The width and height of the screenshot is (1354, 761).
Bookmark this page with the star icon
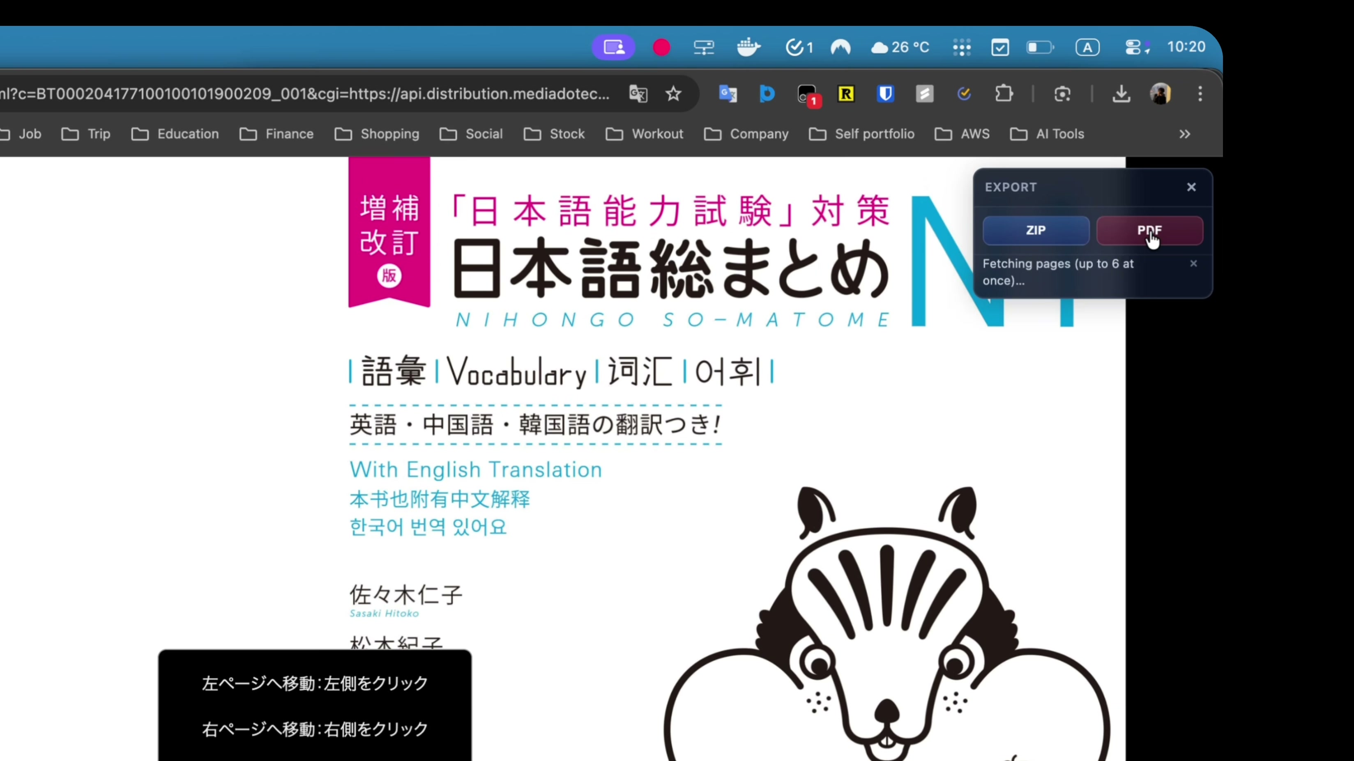coord(673,94)
